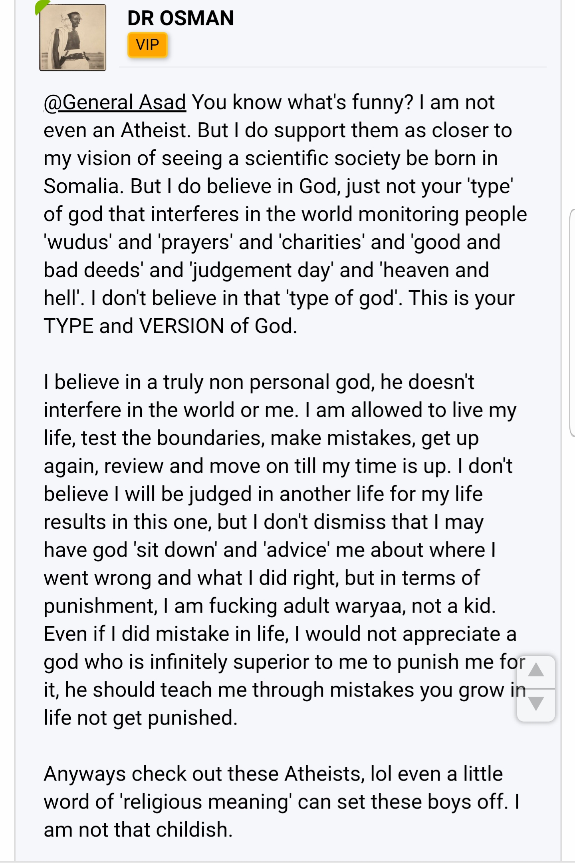The width and height of the screenshot is (575, 864).
Task: Open DR OSMAN's avatar picture
Action: [73, 38]
